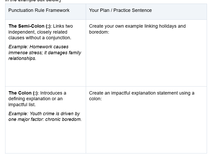Image resolution: width=215 pixels, height=163 pixels.
Task: Click the semi-colon definition text 'independent, closely related'
Action: click(38, 32)
